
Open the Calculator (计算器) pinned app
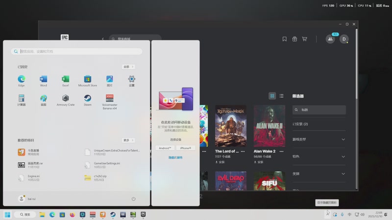tap(22, 100)
